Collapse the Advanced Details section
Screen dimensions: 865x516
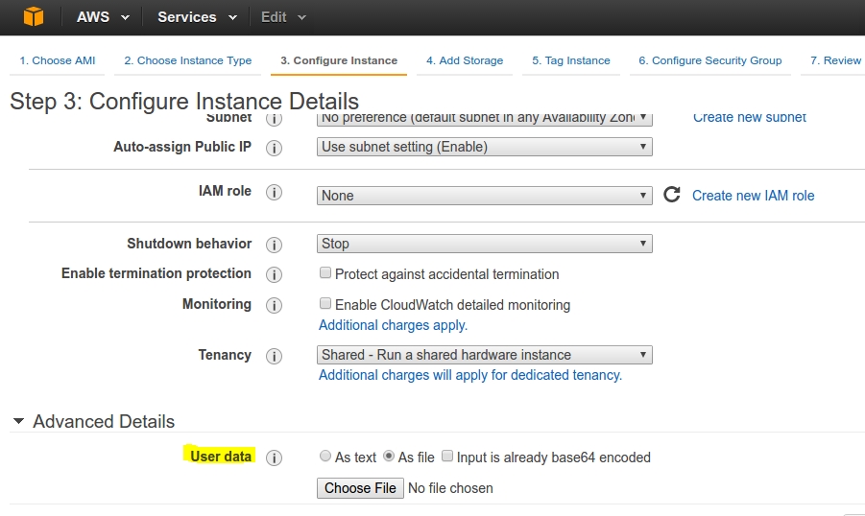19,422
